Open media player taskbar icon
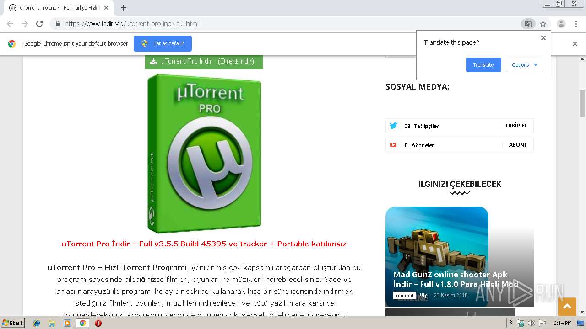Screen dimensions: 586x329 click(x=67, y=323)
